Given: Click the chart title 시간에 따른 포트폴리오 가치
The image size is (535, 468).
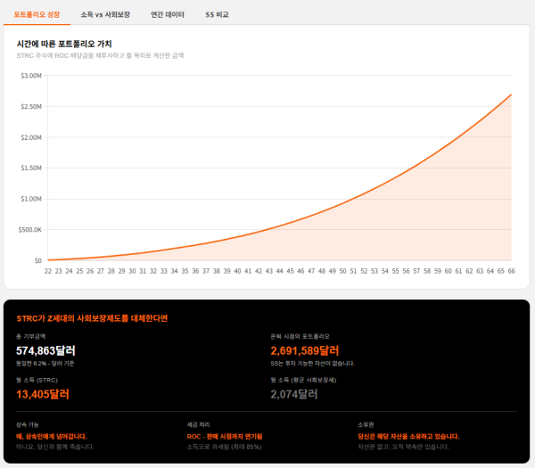Looking at the screenshot, I should coord(64,43).
